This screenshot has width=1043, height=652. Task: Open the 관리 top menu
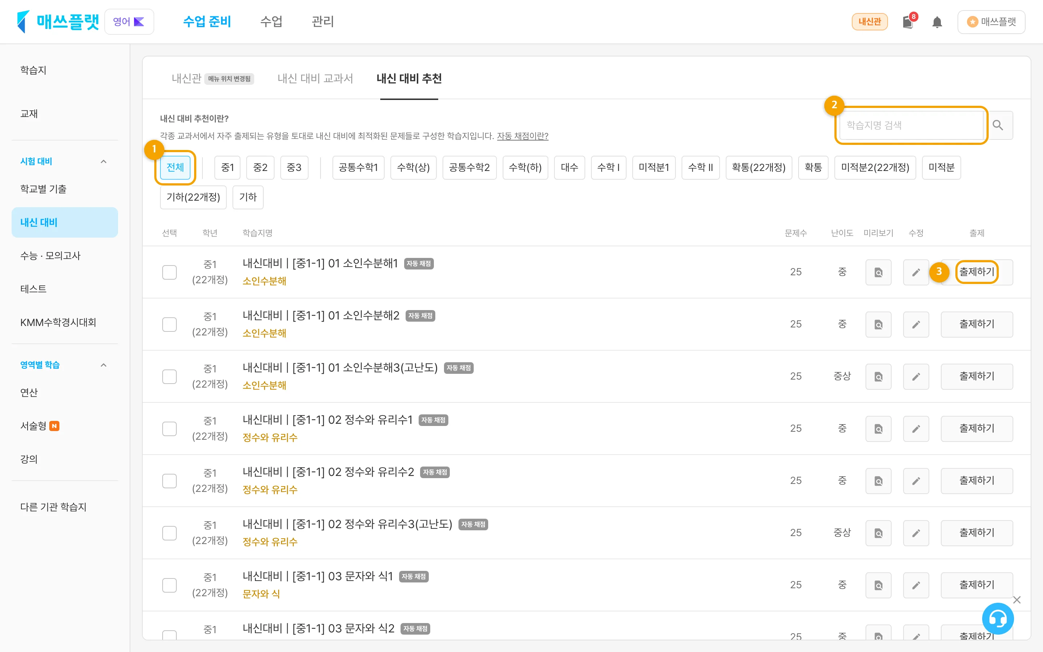pos(323,22)
